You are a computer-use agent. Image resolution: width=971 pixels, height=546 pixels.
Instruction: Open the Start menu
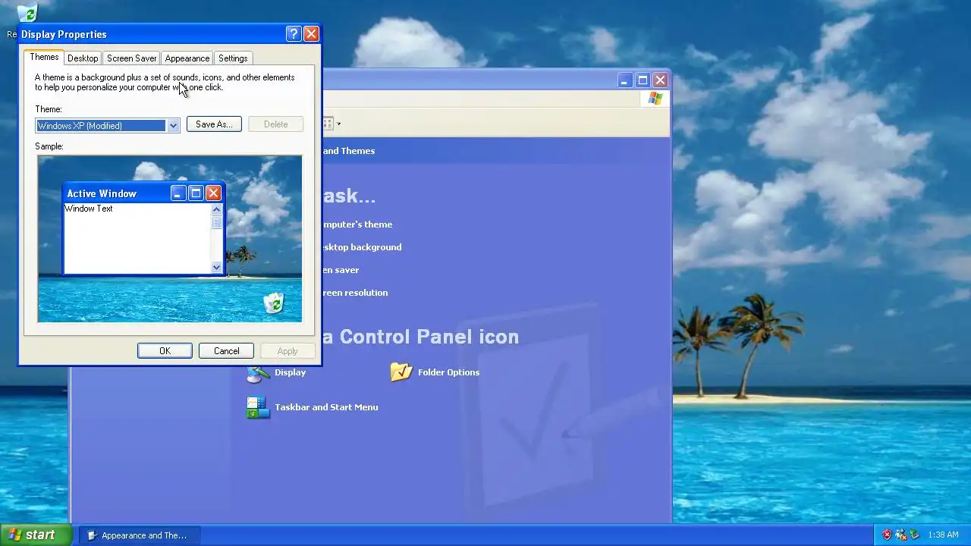(x=36, y=535)
